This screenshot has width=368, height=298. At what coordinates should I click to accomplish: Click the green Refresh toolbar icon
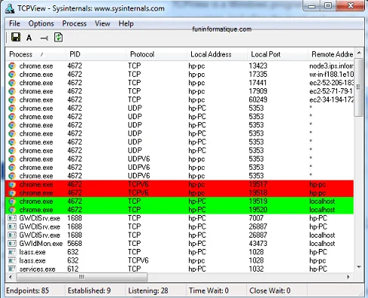[58, 38]
